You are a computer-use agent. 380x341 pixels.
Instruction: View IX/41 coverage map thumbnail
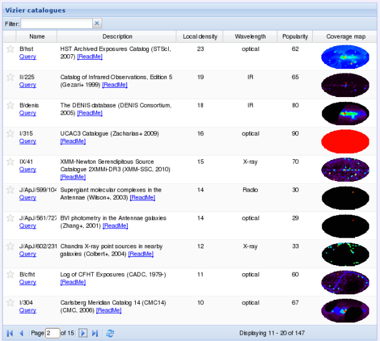click(x=345, y=170)
